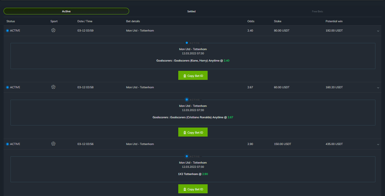Click the Stake column header
The height and width of the screenshot is (196, 385).
click(x=278, y=21)
